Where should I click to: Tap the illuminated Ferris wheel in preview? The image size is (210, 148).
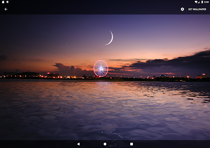click(x=101, y=68)
